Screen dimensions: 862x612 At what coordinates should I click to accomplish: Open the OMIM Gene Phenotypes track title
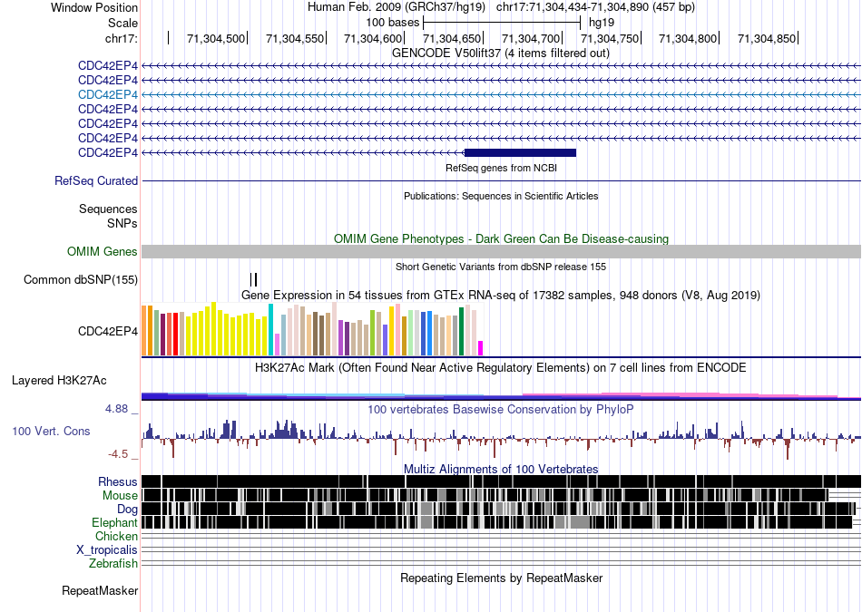point(501,239)
